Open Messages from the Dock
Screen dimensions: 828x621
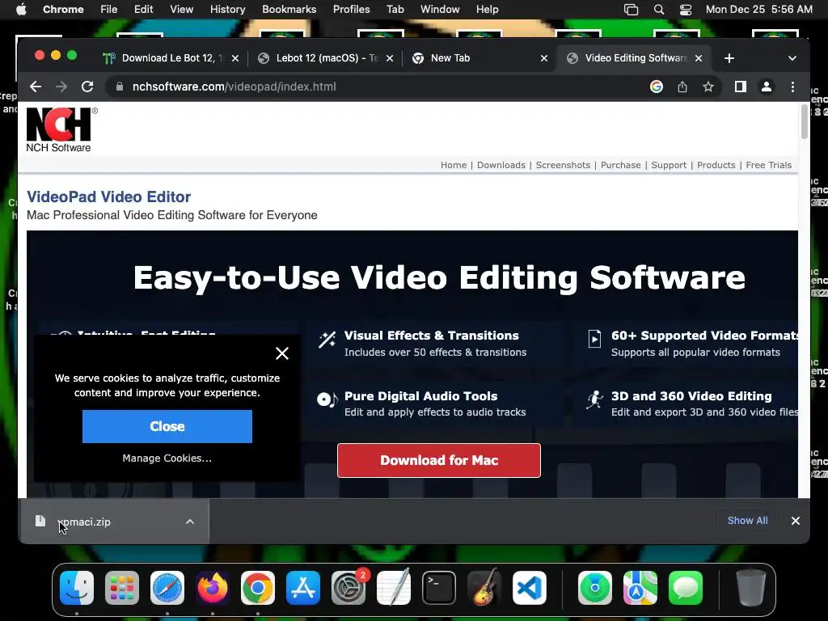point(686,587)
